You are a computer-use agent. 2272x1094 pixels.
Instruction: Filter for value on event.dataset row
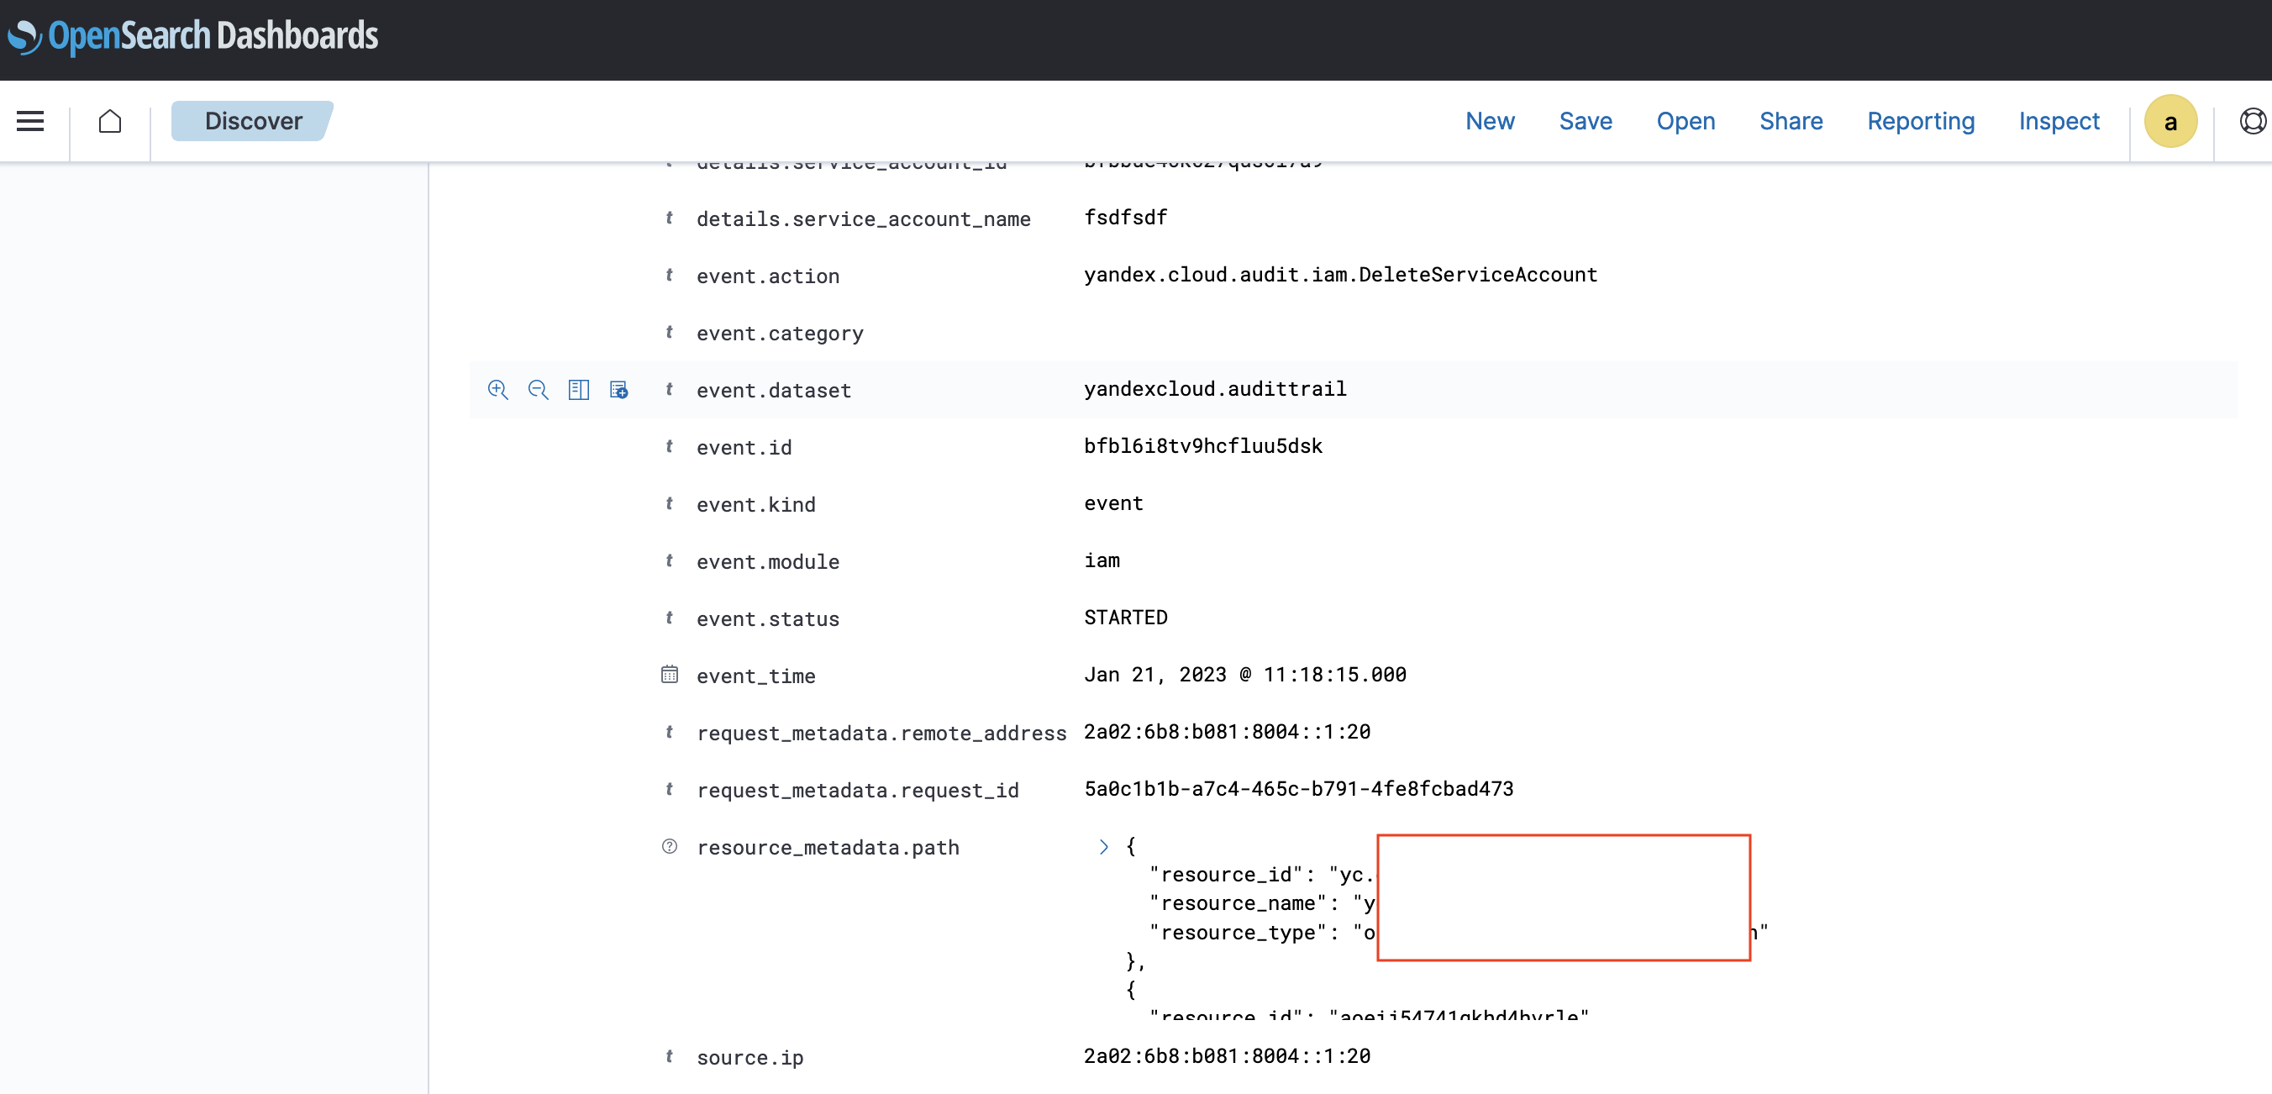pos(498,390)
